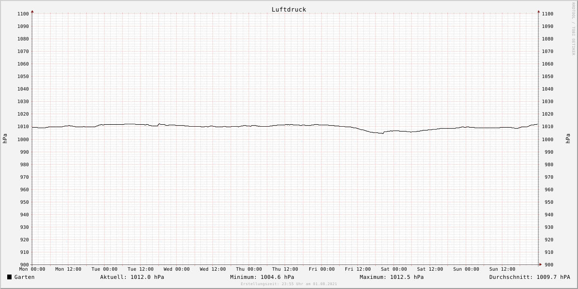Click the Luftdruck chart title
Viewport: 578px width, 289px height.
click(289, 10)
